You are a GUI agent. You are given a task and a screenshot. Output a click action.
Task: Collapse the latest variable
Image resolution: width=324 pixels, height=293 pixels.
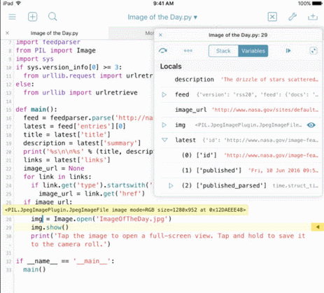coord(164,140)
